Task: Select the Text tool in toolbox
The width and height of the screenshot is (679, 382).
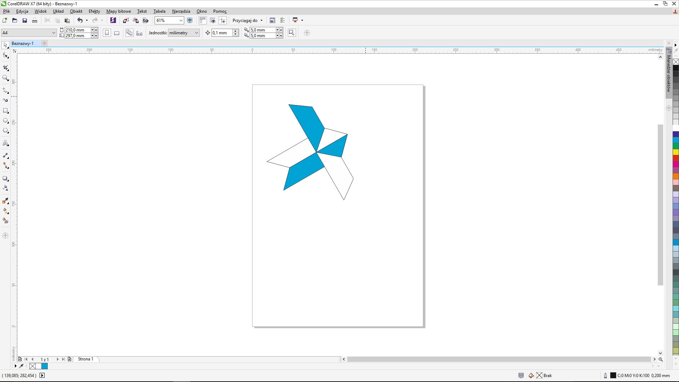Action: (x=6, y=143)
